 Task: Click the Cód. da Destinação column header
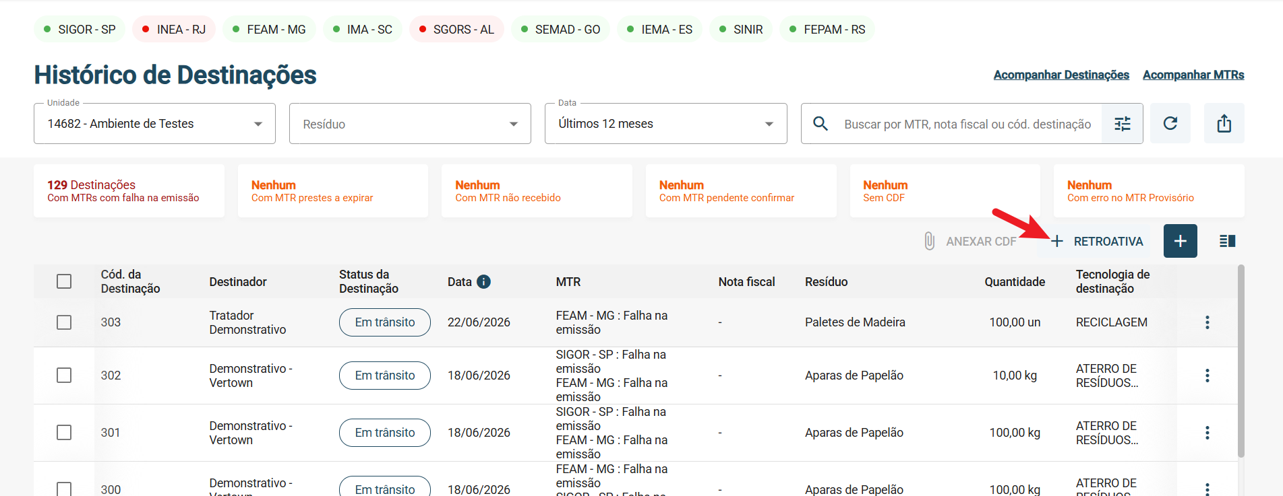tap(131, 281)
